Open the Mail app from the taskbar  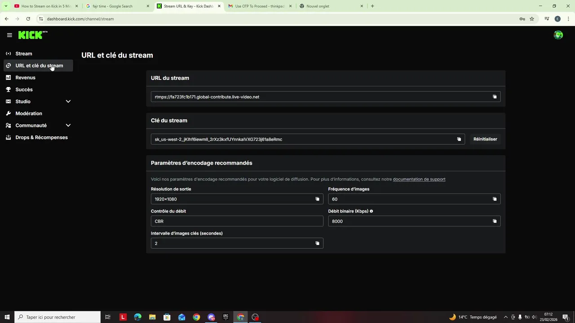point(181,317)
